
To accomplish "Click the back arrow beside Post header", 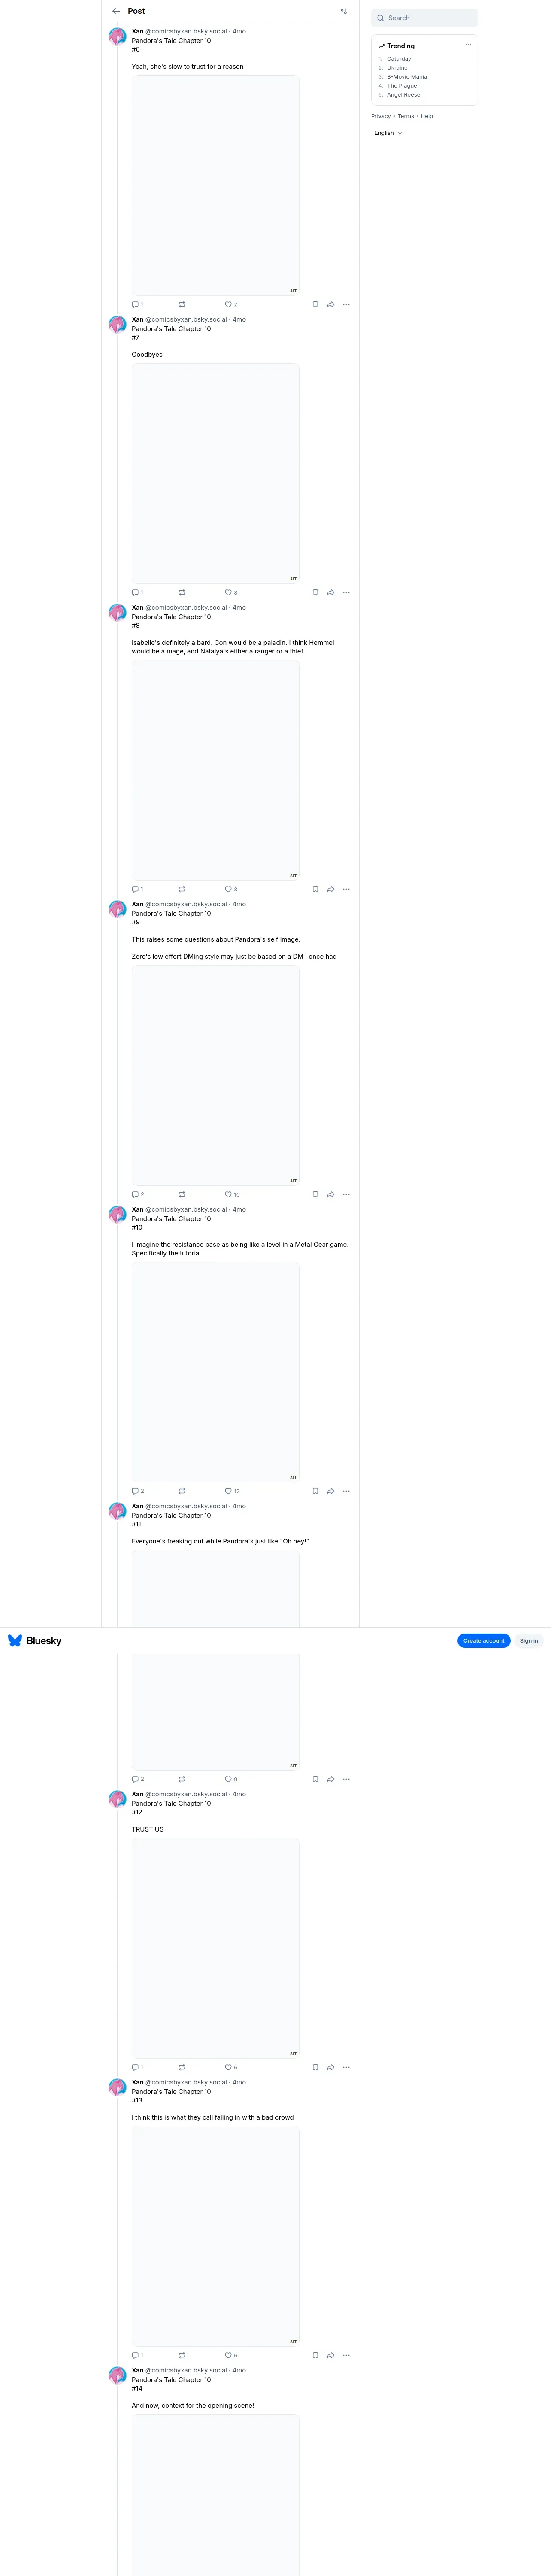I will pos(116,11).
